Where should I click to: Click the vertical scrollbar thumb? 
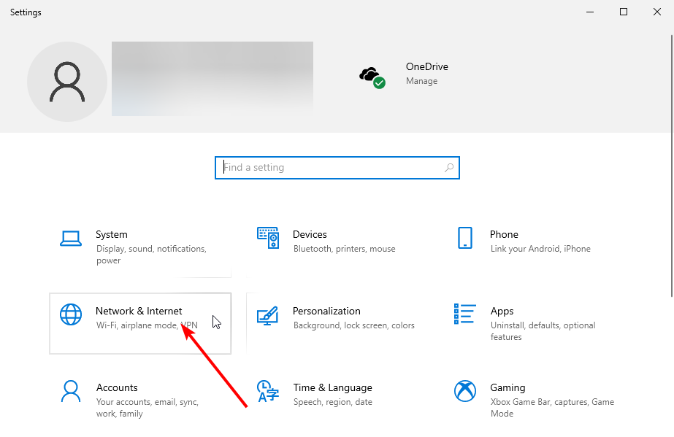coord(671,166)
